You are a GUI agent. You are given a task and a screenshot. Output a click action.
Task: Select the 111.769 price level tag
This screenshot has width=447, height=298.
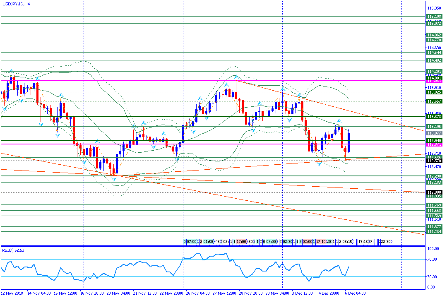(x=434, y=205)
